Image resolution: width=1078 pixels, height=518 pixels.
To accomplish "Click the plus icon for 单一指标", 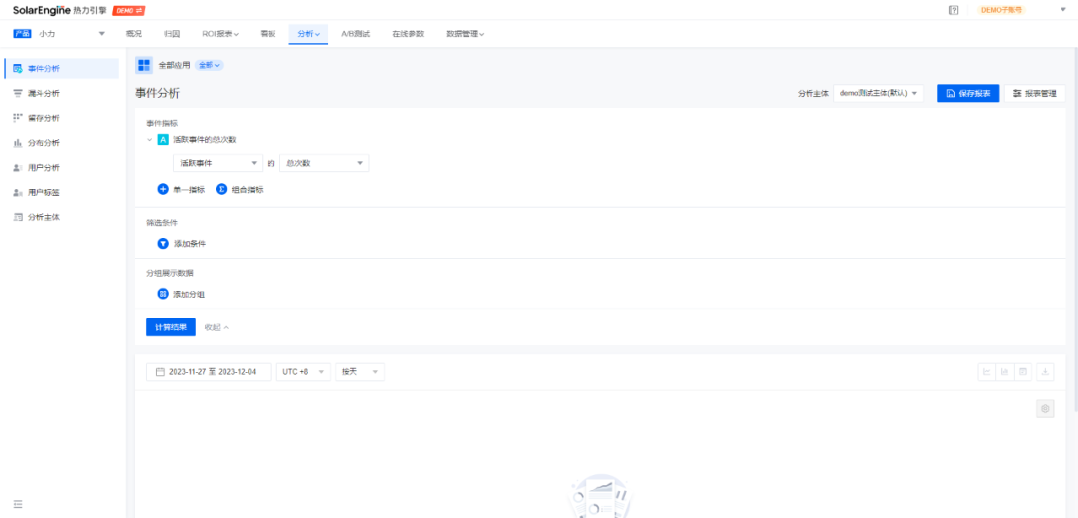I will click(163, 189).
